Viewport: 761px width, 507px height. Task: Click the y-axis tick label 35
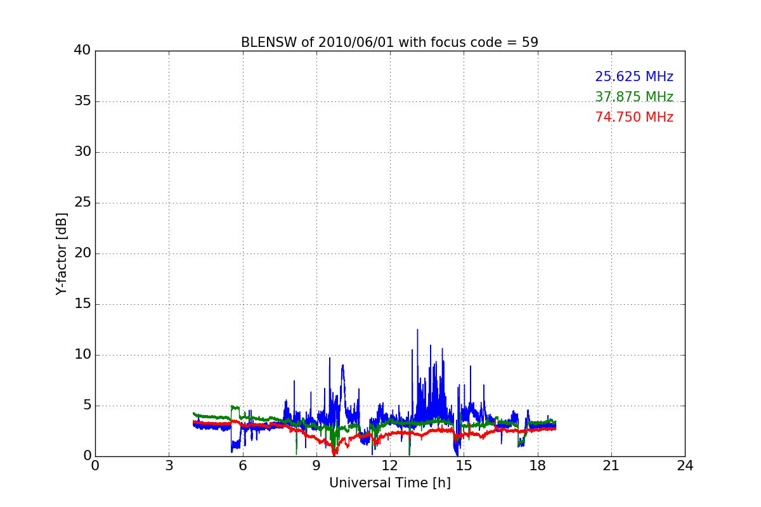click(x=82, y=101)
